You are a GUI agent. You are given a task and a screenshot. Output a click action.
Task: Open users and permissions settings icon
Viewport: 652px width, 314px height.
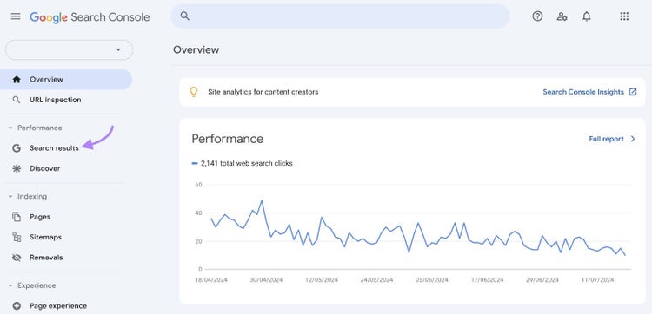click(562, 16)
